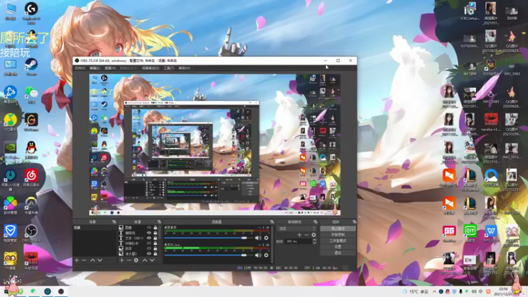The image size is (528, 297).
Task: Open the 帮助(H) Help menu
Action: click(184, 68)
